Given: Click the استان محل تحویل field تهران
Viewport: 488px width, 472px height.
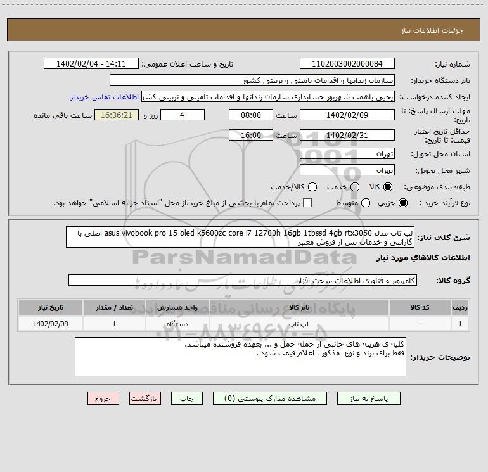Looking at the screenshot, I should click(347, 154).
